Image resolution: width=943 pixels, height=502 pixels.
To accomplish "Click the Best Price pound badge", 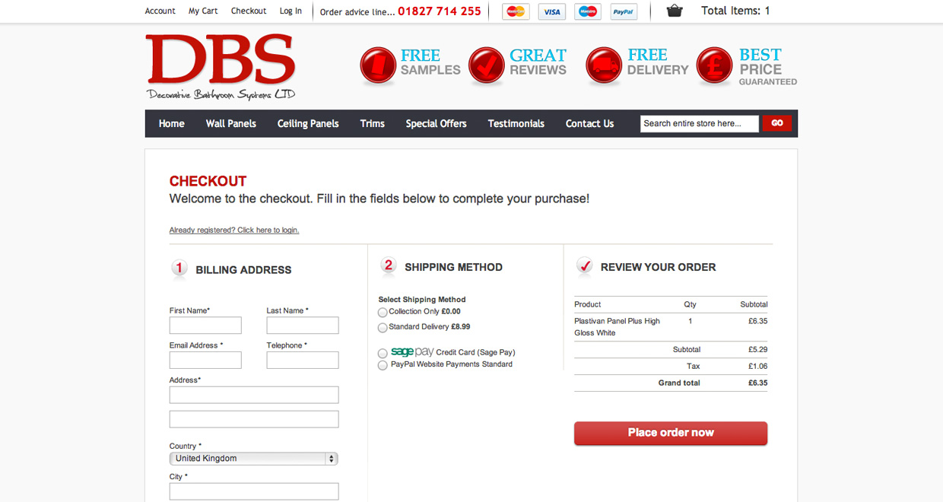I will tap(714, 65).
